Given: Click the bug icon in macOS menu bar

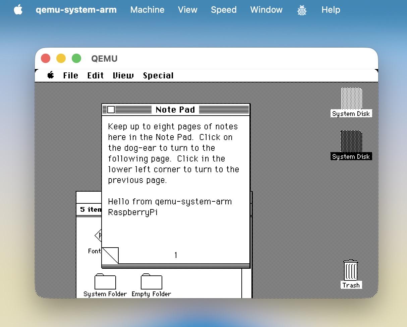Looking at the screenshot, I should [302, 10].
